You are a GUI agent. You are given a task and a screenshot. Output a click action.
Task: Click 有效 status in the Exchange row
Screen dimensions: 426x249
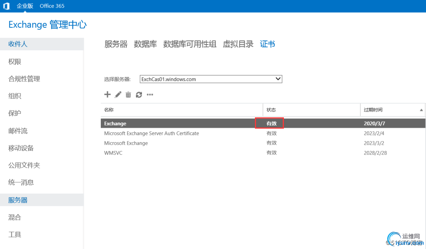(x=271, y=123)
